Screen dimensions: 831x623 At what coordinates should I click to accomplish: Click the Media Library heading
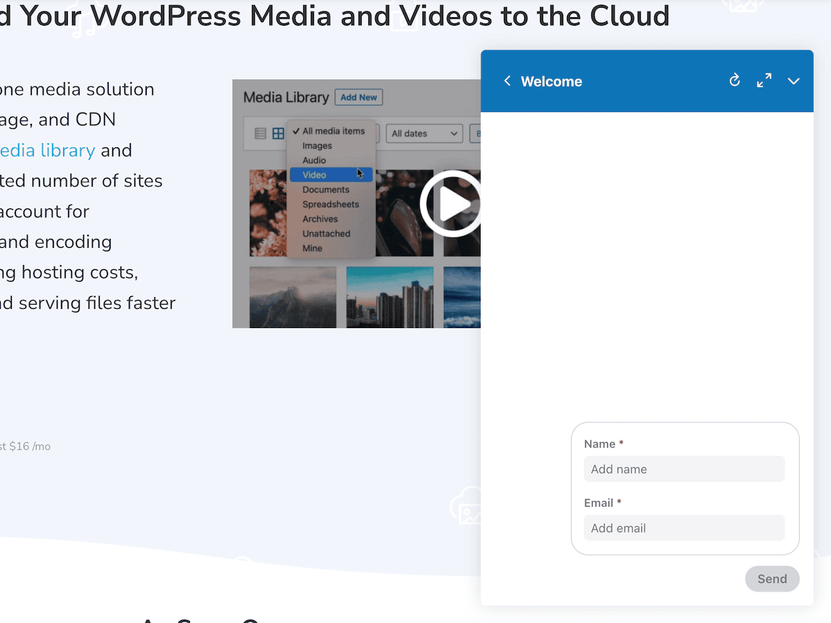(x=286, y=97)
